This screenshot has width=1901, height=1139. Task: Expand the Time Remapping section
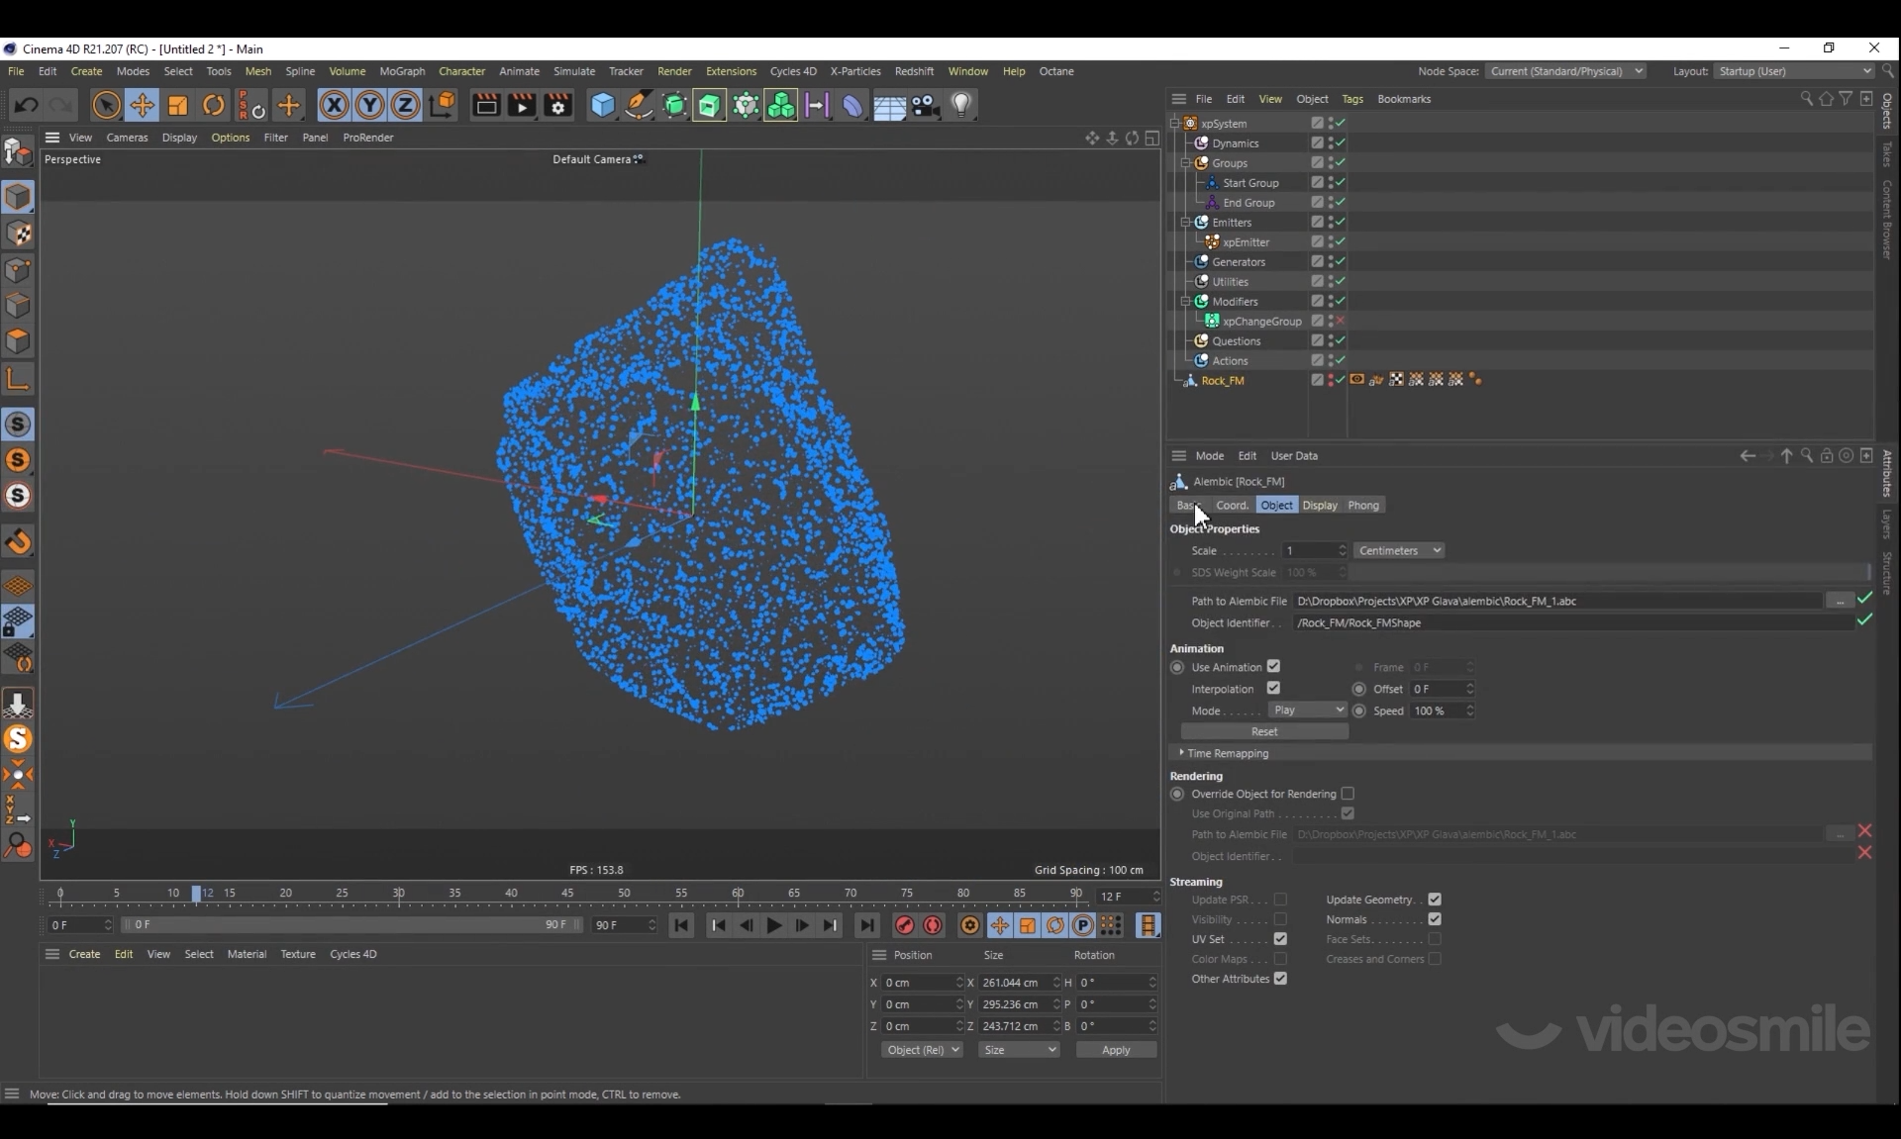(x=1182, y=753)
